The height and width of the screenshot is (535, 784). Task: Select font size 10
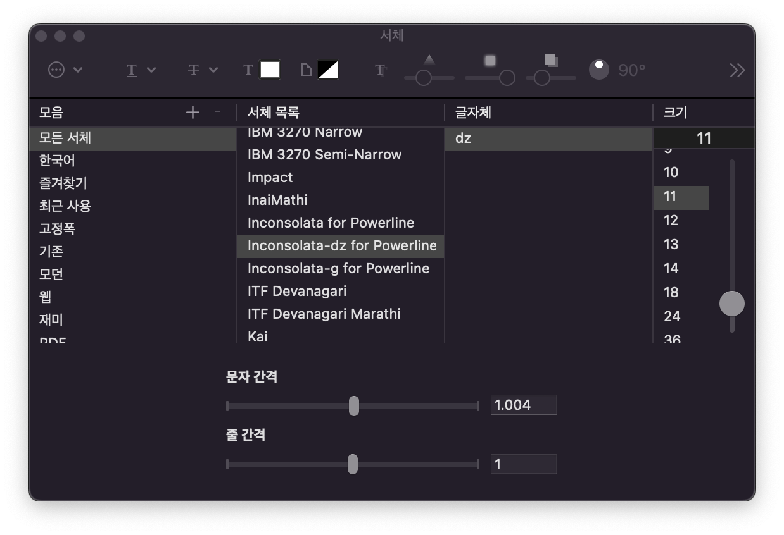pyautogui.click(x=681, y=173)
